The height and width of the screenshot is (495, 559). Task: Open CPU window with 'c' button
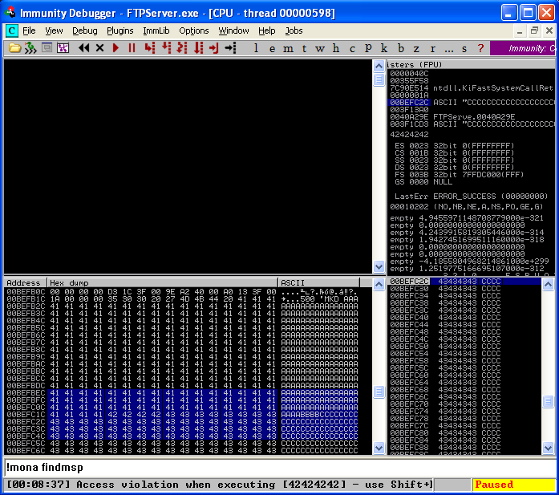(352, 48)
